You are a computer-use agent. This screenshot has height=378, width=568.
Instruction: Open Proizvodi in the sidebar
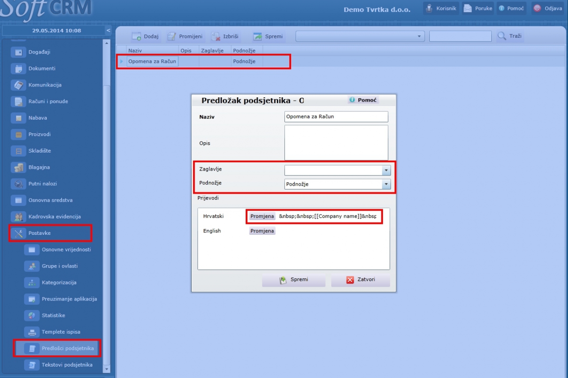point(39,134)
